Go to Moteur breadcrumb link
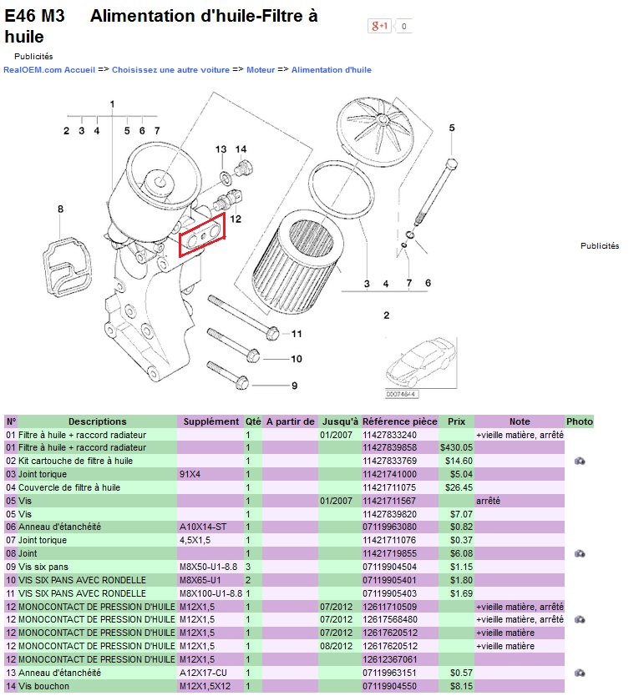The image size is (644, 696). point(261,70)
